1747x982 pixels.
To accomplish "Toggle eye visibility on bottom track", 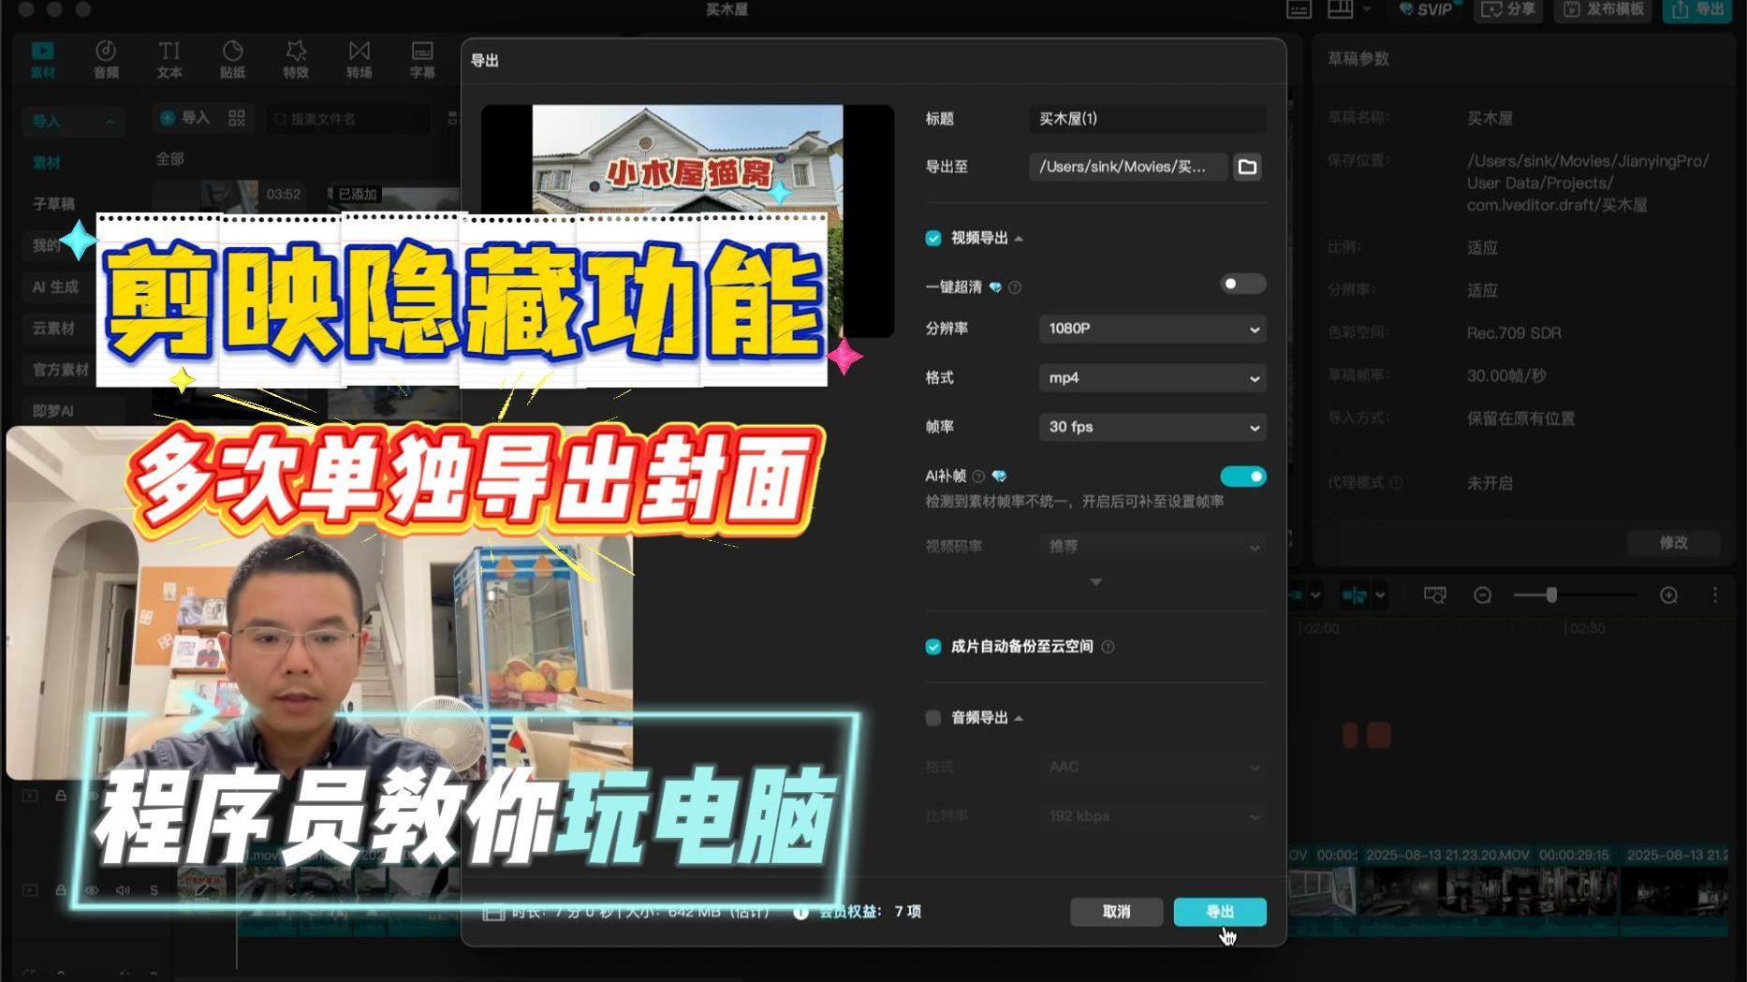I will (x=92, y=890).
